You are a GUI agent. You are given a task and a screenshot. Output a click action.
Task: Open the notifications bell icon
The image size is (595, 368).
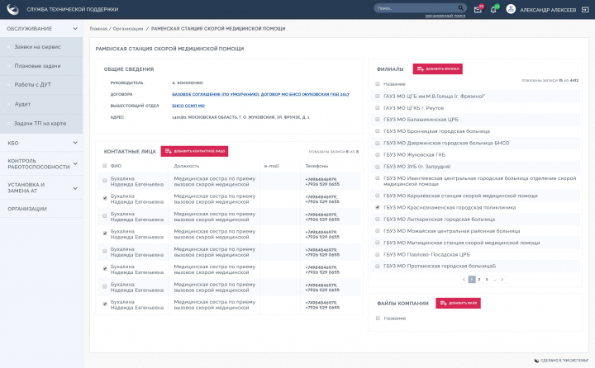493,9
